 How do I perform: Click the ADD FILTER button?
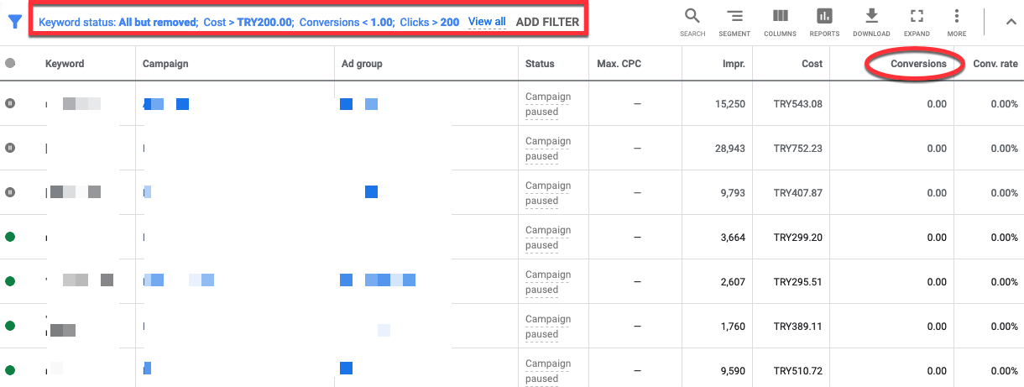pyautogui.click(x=547, y=22)
